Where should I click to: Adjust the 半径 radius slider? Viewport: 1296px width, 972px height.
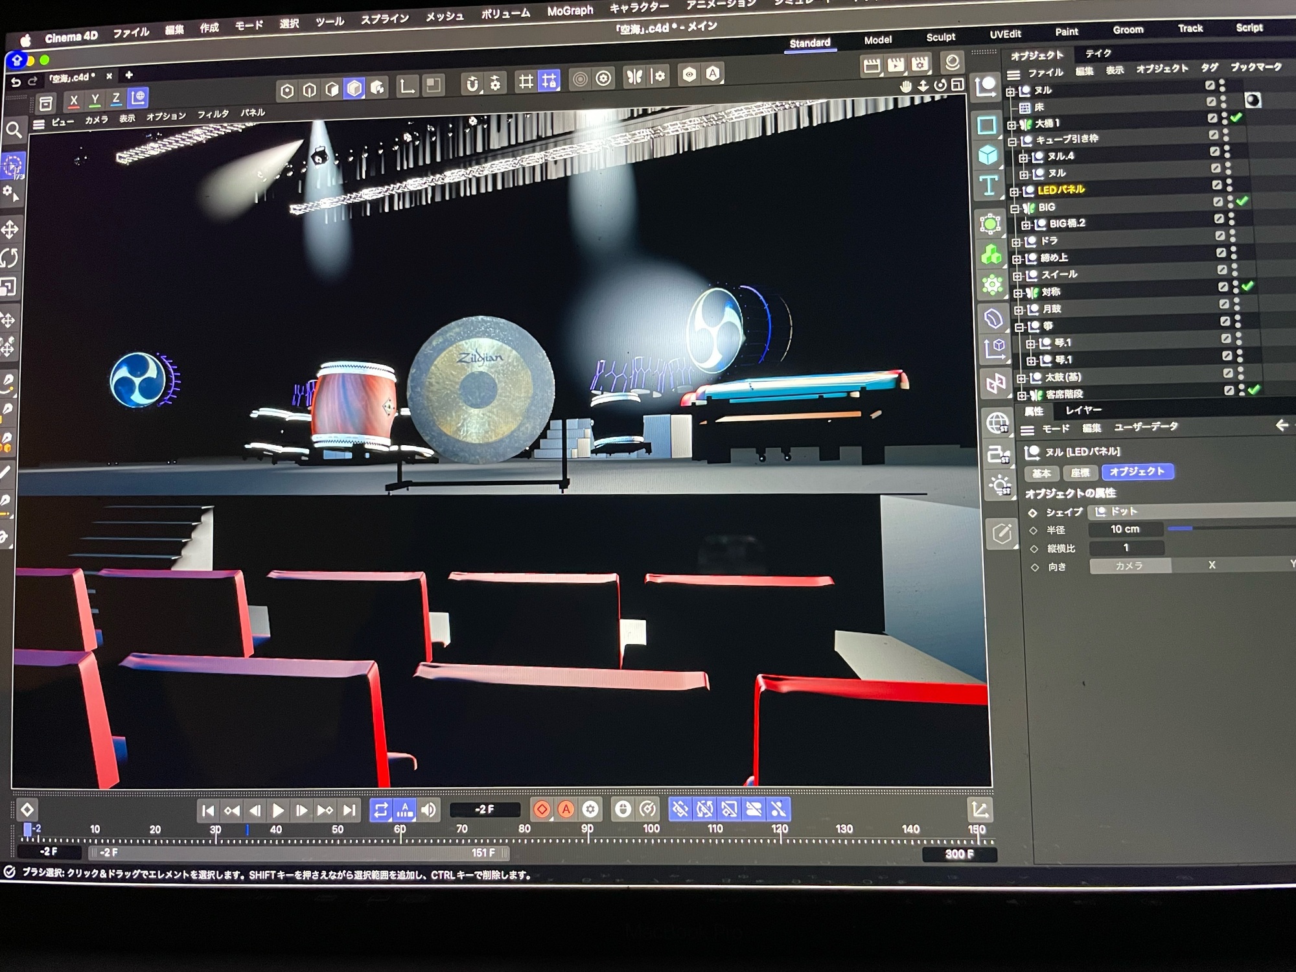1231,529
